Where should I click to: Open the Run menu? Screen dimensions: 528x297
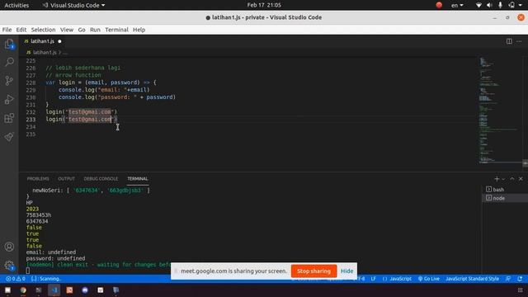click(95, 30)
